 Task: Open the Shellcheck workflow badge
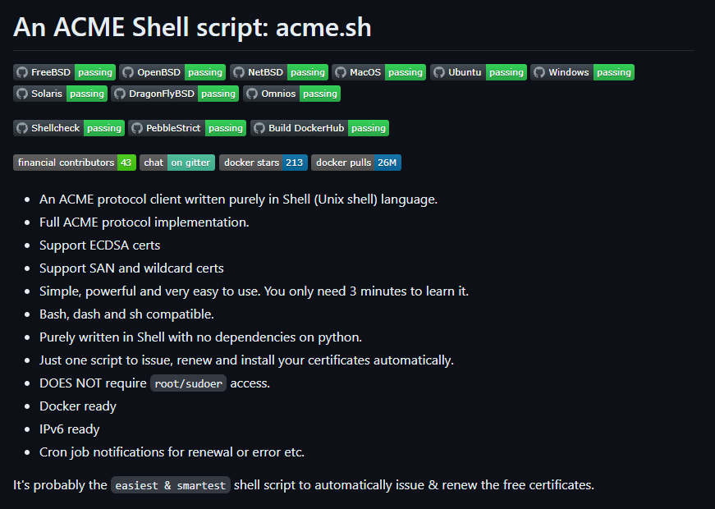pos(69,128)
